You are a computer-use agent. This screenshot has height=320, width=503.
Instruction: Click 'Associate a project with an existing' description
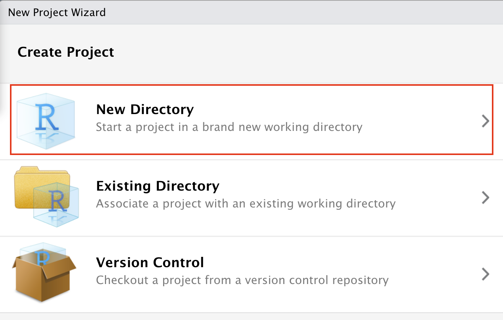pos(245,203)
